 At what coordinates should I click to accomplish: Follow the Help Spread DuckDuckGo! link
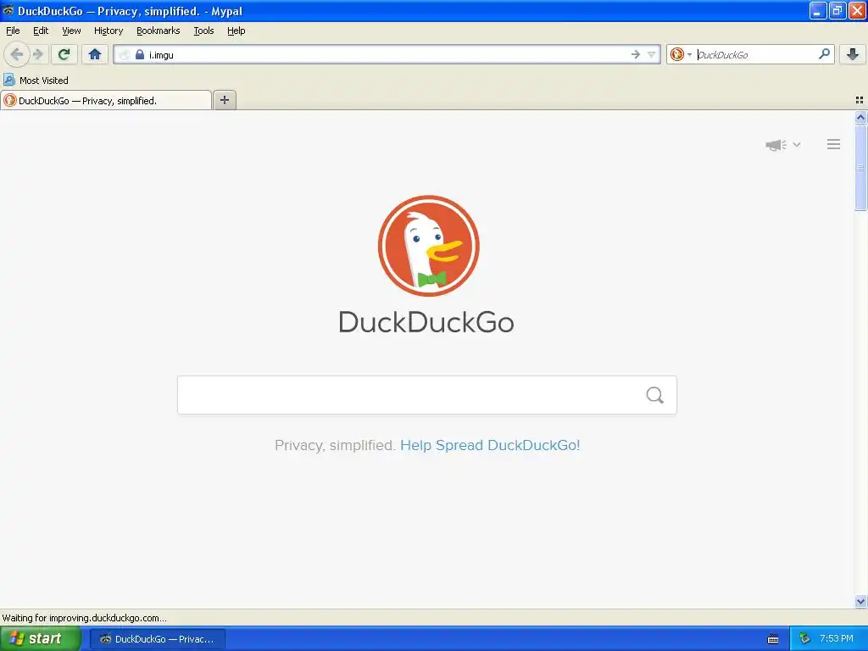[x=490, y=445]
